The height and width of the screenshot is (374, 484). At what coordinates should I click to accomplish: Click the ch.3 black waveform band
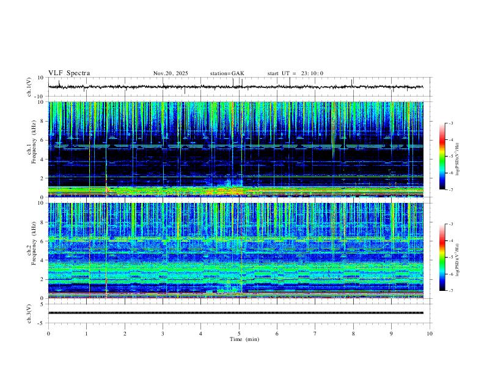pos(235,313)
